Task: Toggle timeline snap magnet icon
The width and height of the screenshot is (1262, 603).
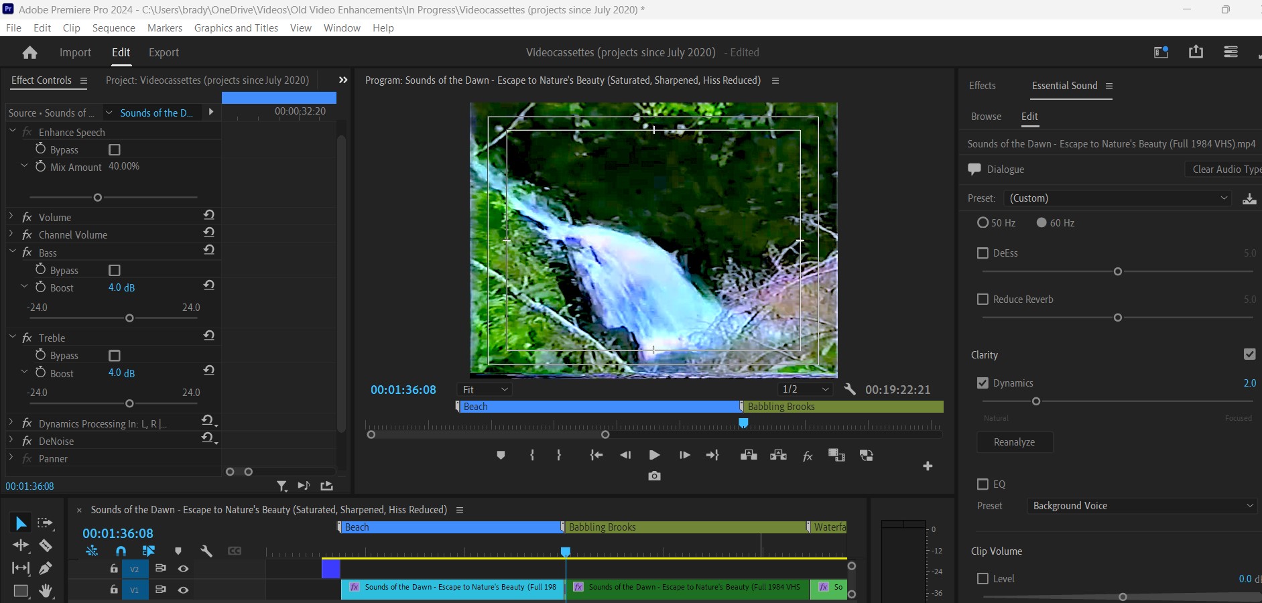Action: pyautogui.click(x=121, y=551)
